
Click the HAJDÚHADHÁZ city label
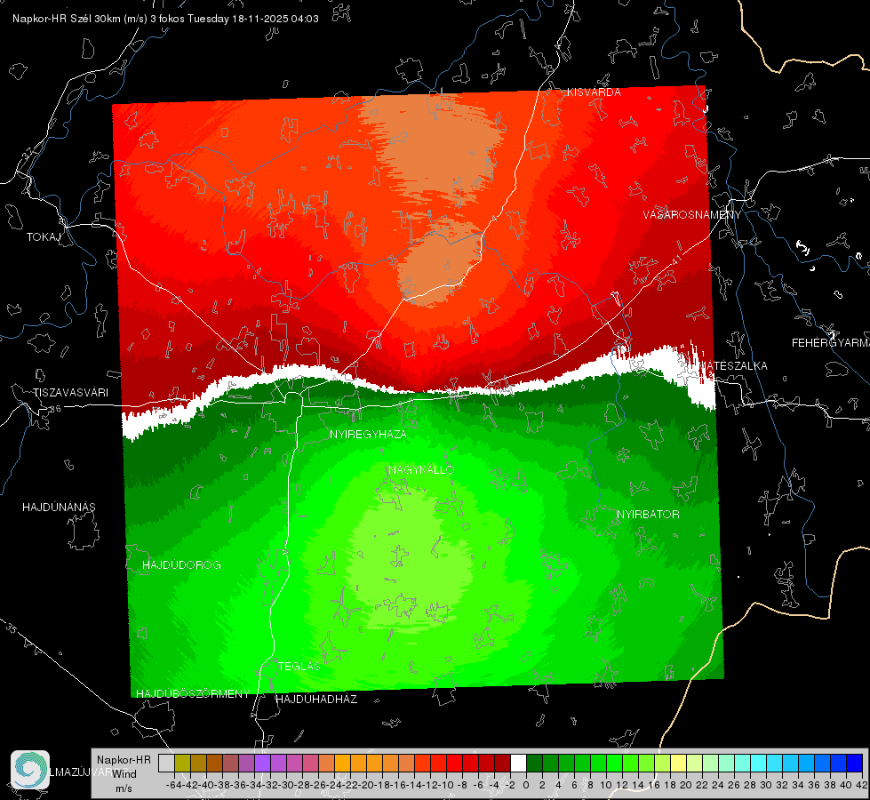tap(316, 699)
